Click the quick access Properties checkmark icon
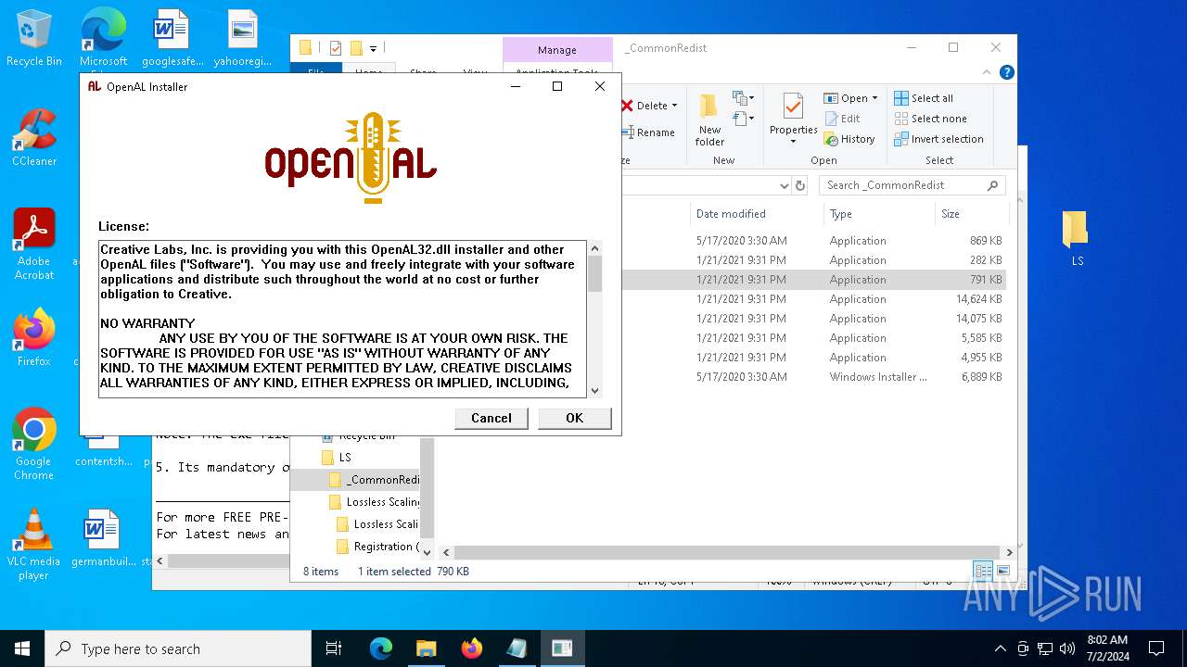 335,48
